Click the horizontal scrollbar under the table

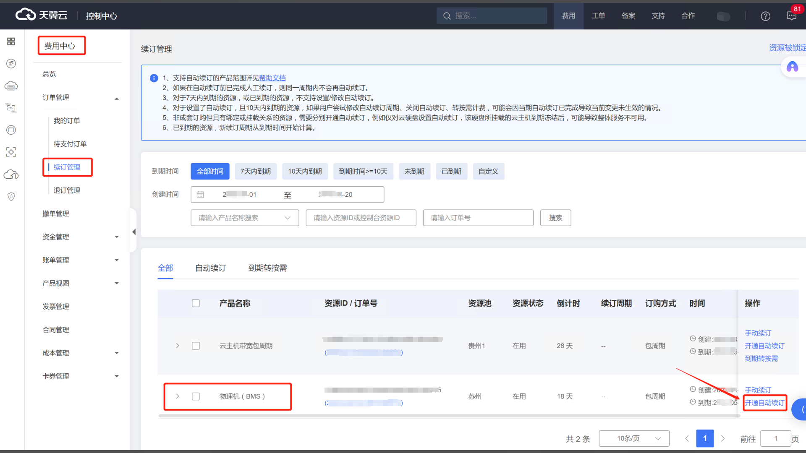click(449, 416)
